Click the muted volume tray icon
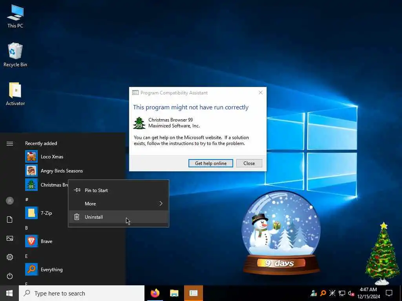The width and height of the screenshot is (402, 301). [x=351, y=293]
